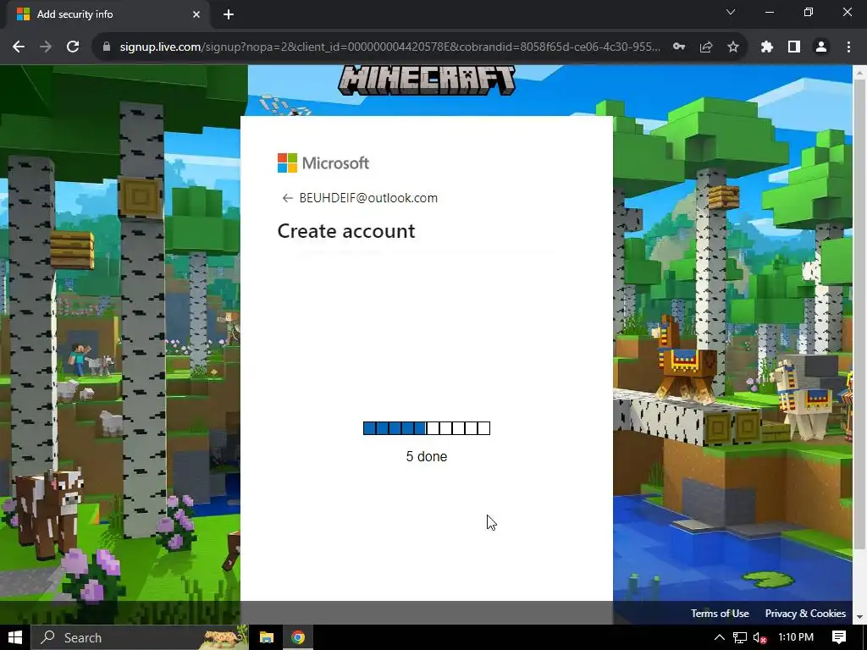Open the Chrome profile menu
The width and height of the screenshot is (867, 650).
[x=821, y=47]
